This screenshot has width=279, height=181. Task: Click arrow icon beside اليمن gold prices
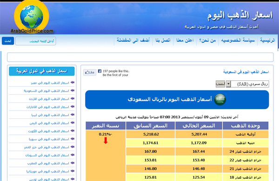[x=73, y=123]
